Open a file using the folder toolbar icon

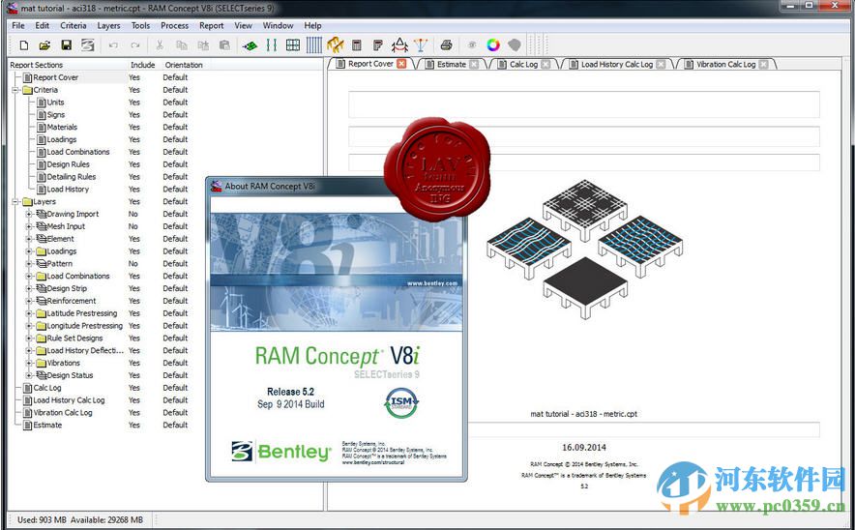click(44, 45)
